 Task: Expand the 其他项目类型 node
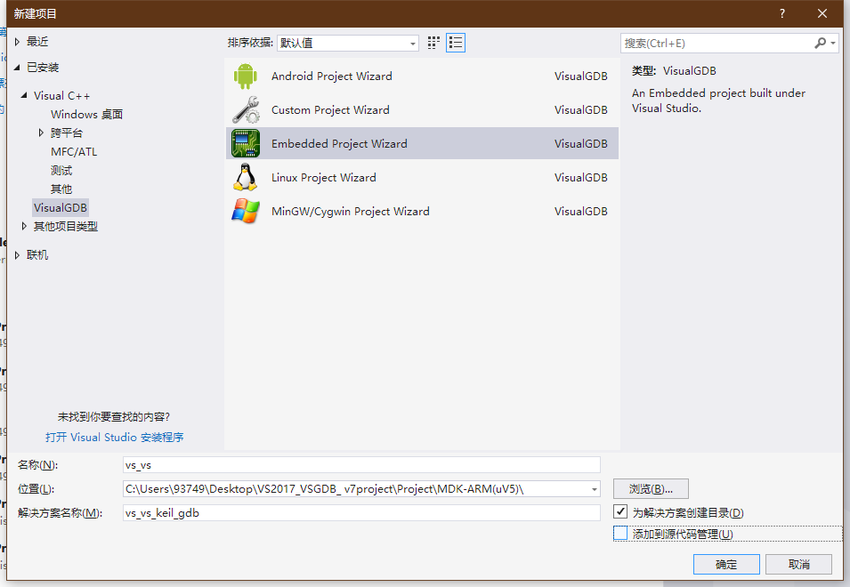(24, 227)
